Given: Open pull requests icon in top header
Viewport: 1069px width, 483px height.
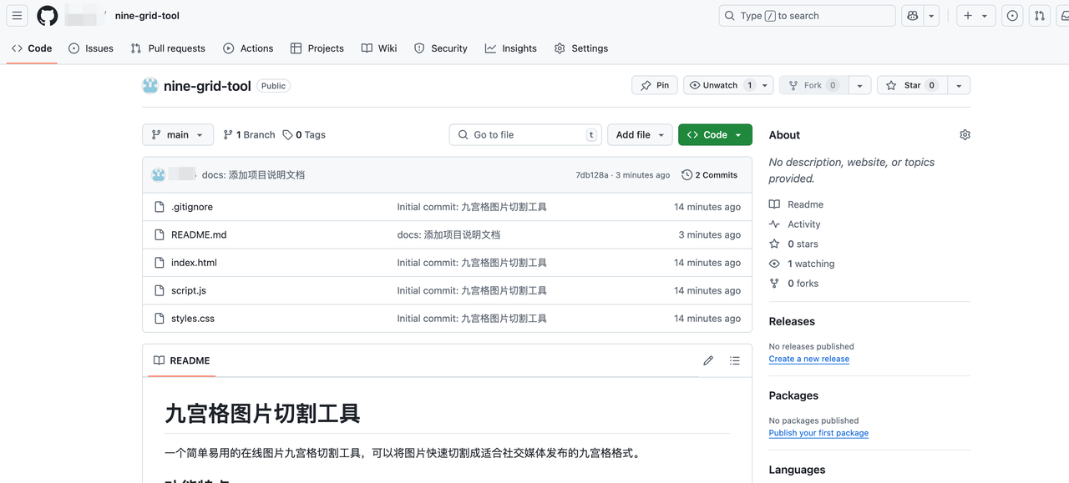Looking at the screenshot, I should [x=1040, y=16].
